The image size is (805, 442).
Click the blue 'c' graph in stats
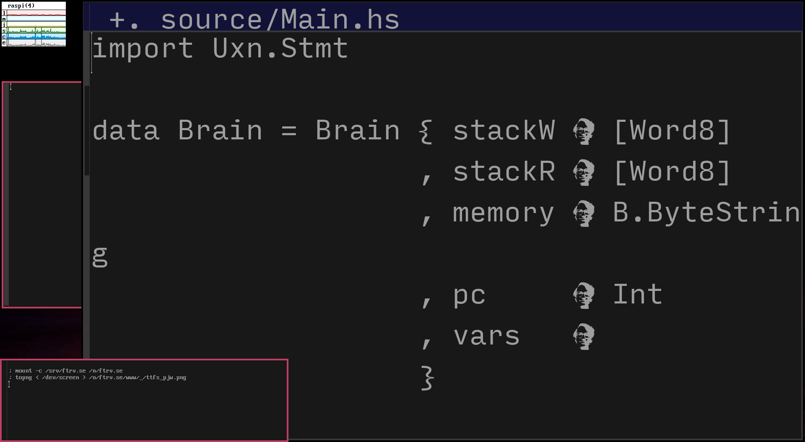(x=36, y=37)
